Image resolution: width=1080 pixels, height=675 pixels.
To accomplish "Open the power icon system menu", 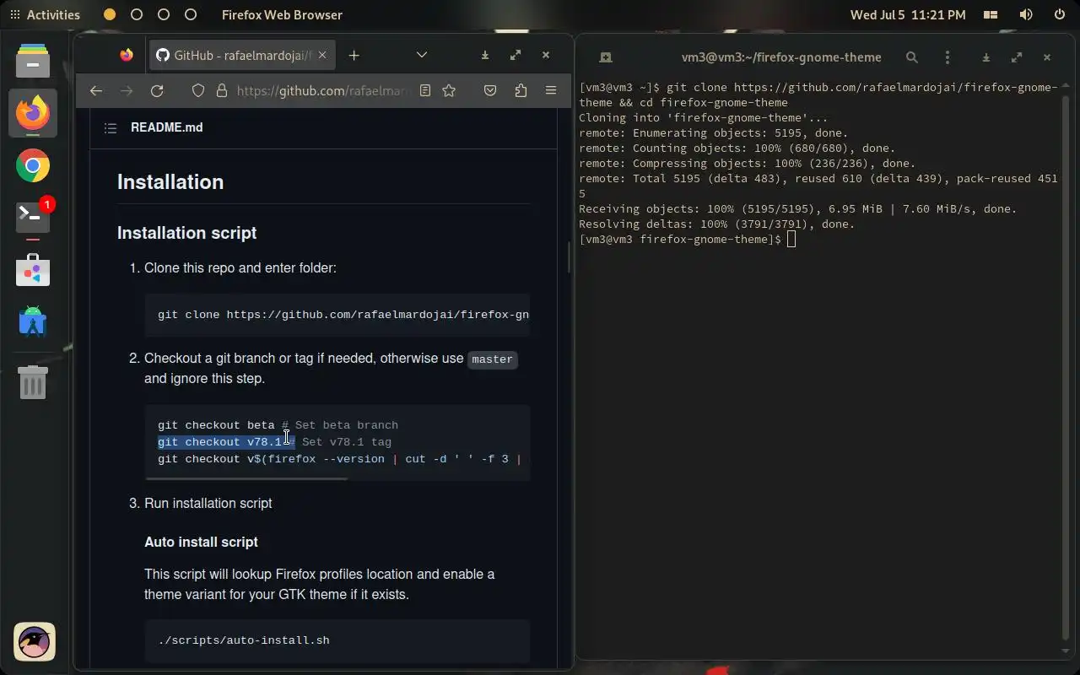I will (1060, 14).
